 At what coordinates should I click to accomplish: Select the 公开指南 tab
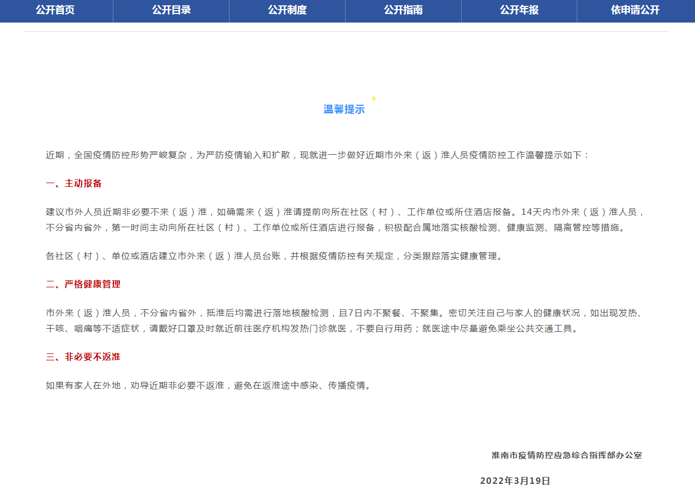click(403, 11)
